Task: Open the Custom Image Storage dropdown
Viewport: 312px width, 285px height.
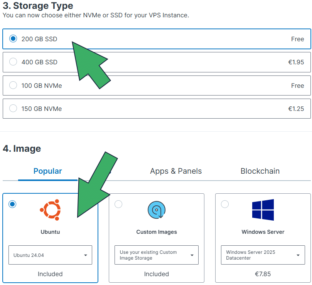Action: point(156,255)
